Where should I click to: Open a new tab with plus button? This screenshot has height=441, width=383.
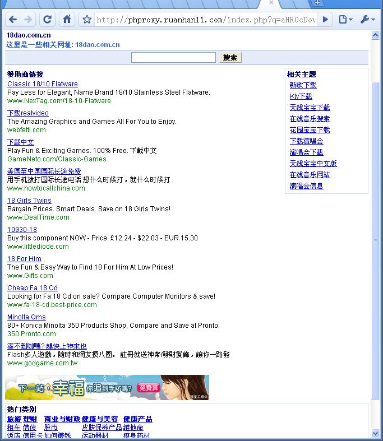click(x=317, y=3)
